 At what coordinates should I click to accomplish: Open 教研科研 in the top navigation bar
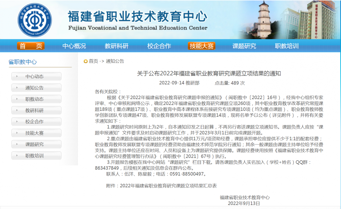coord(116,46)
